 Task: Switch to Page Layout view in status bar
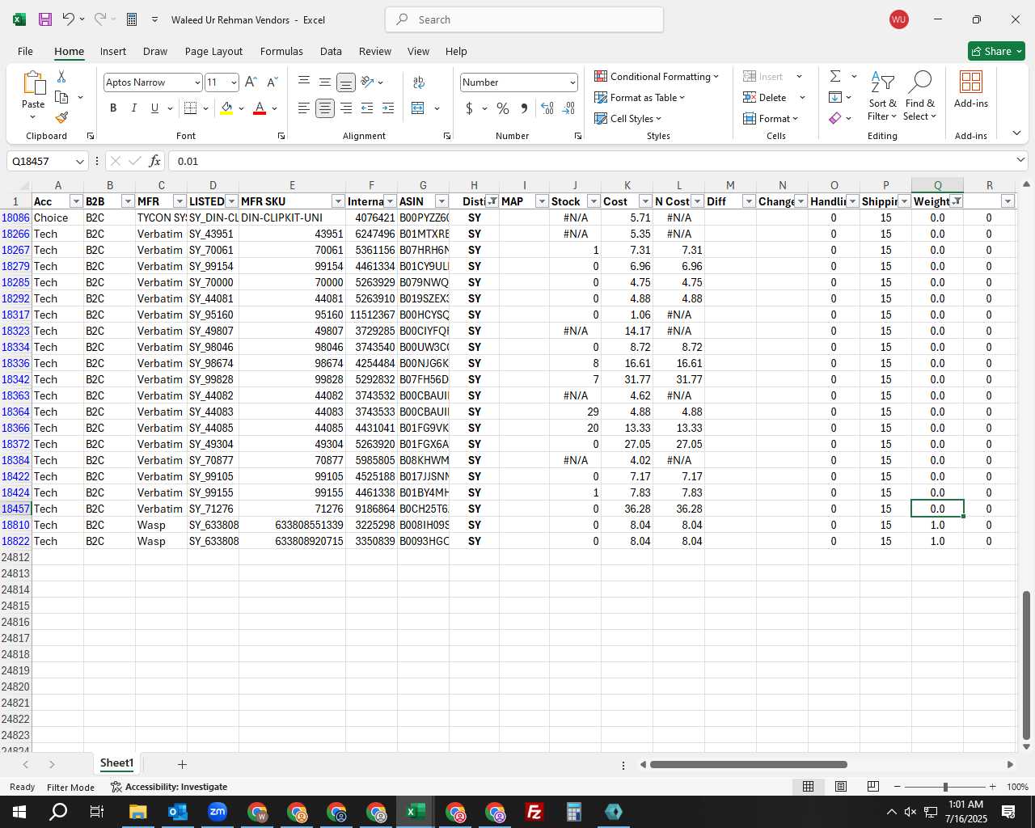841,786
